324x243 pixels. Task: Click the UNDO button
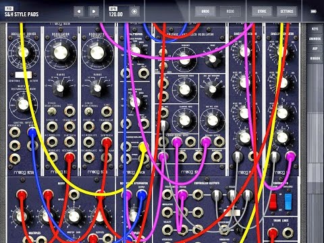(205, 11)
